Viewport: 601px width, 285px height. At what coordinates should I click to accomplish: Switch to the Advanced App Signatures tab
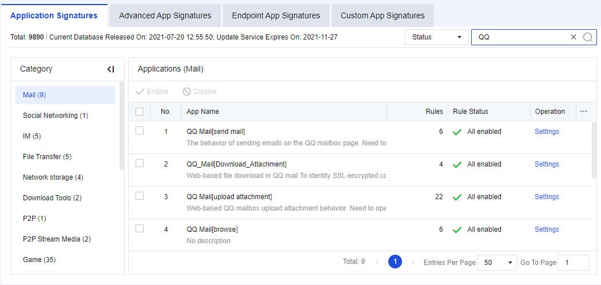(x=165, y=15)
